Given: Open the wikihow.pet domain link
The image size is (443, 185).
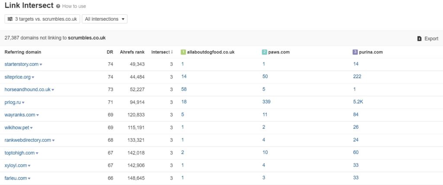Looking at the screenshot, I should [17, 128].
